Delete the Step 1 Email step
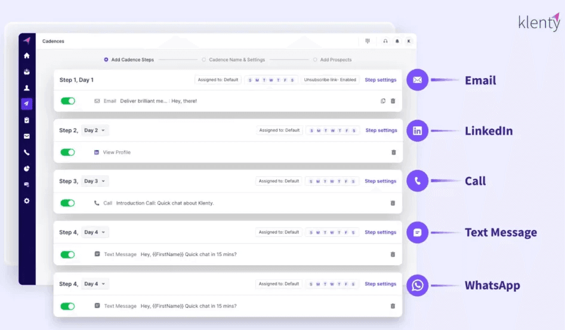The width and height of the screenshot is (565, 330). 393,101
